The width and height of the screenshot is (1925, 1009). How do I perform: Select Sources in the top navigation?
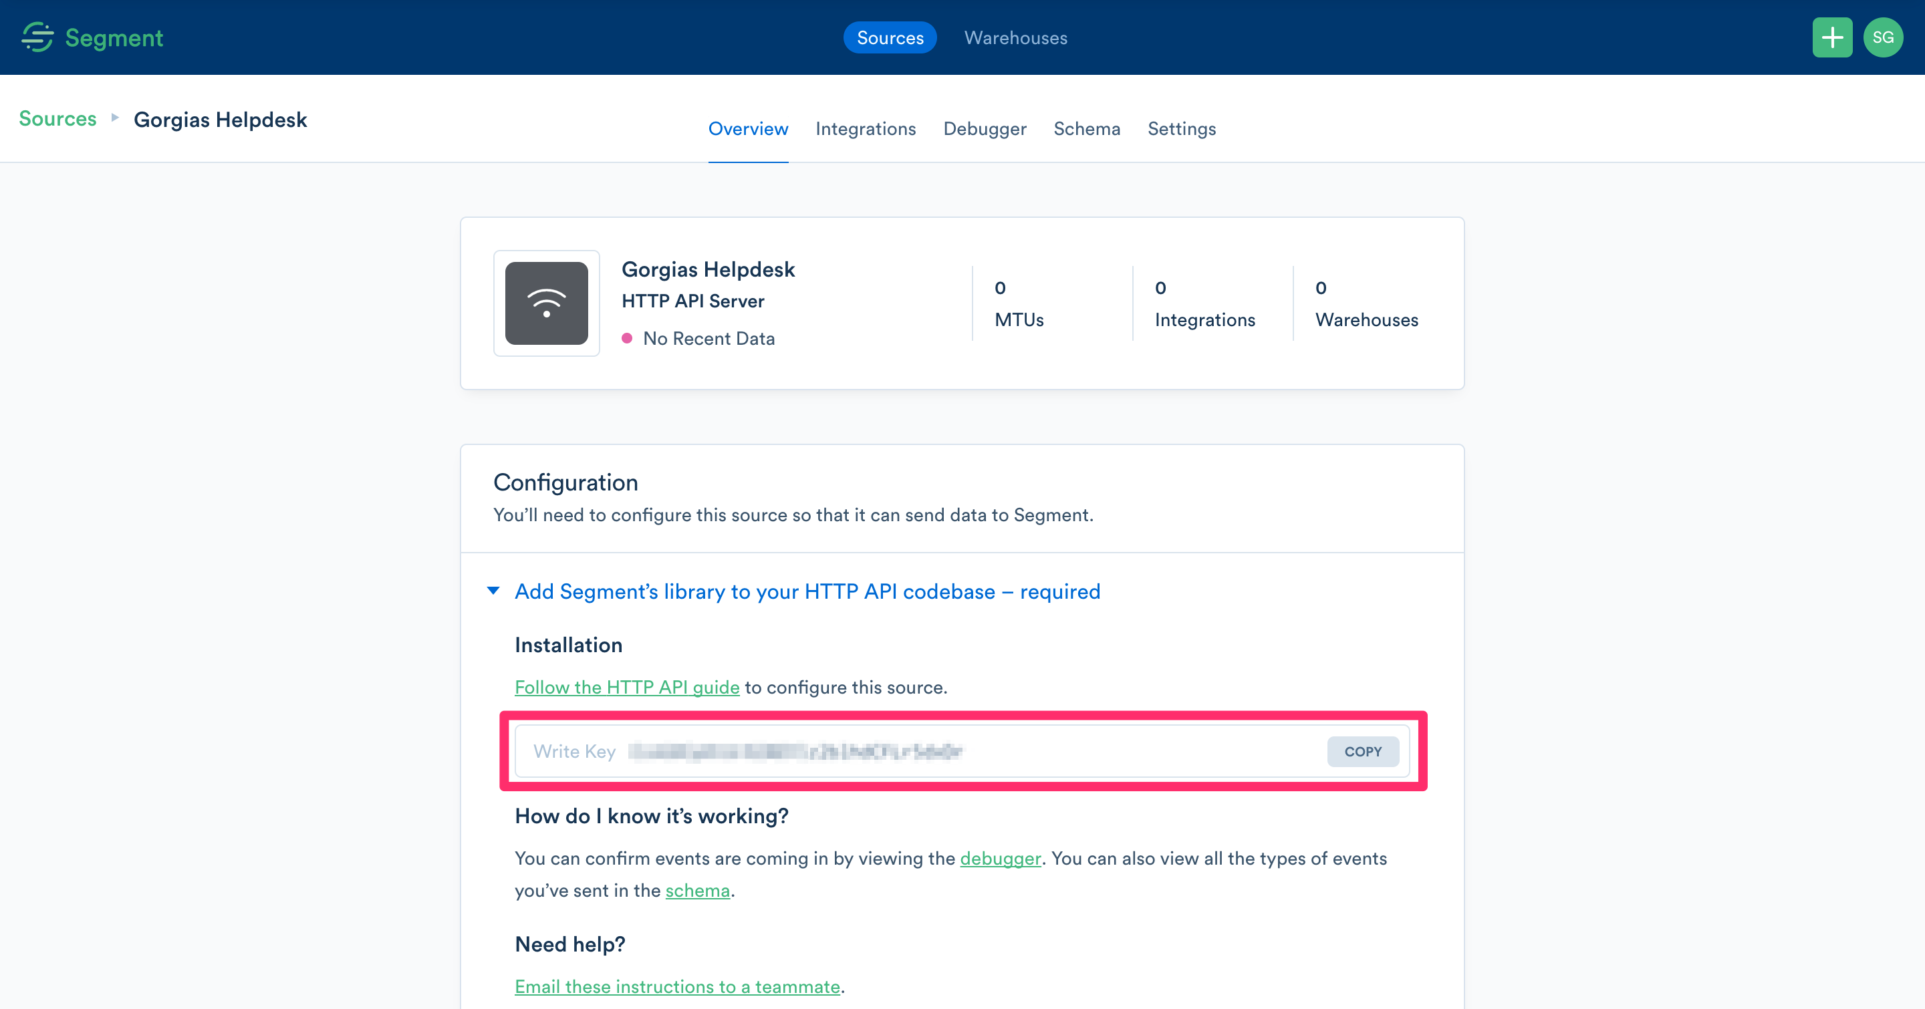pos(890,37)
